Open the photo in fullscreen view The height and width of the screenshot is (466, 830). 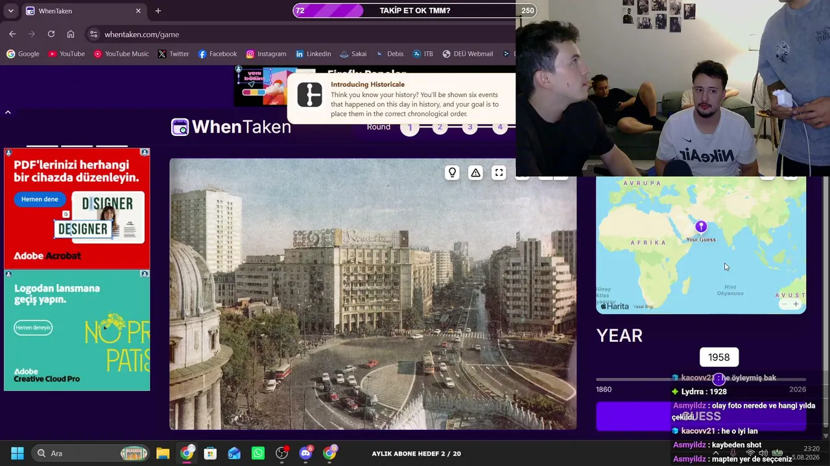pos(499,173)
